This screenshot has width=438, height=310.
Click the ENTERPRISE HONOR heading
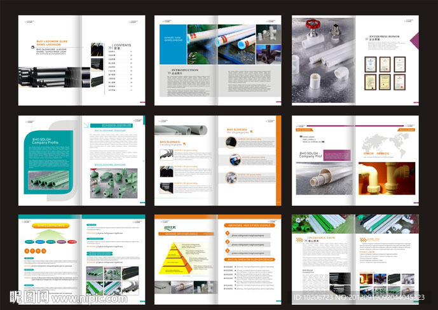click(384, 37)
